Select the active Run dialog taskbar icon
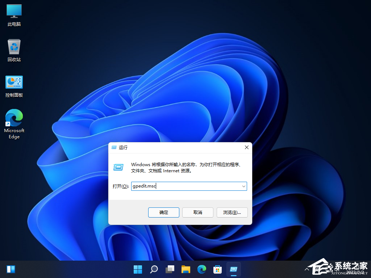The width and height of the screenshot is (371, 278). 234,269
